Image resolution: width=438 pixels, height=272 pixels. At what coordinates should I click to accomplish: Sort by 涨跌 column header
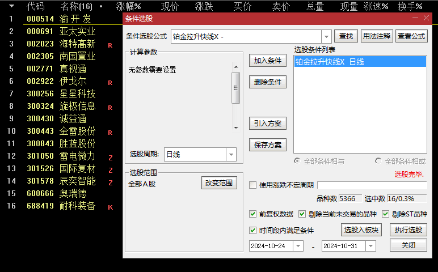204,6
